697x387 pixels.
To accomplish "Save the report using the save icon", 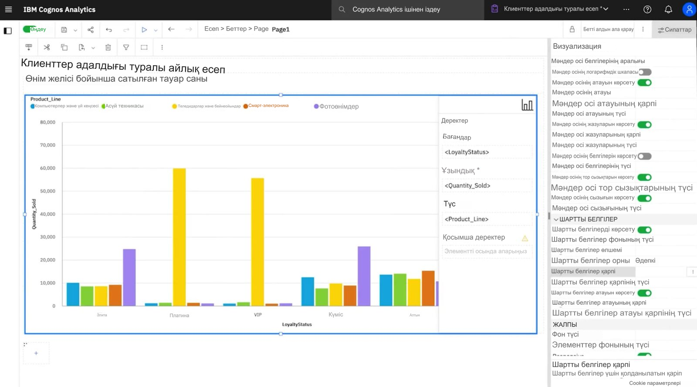I will pos(64,30).
